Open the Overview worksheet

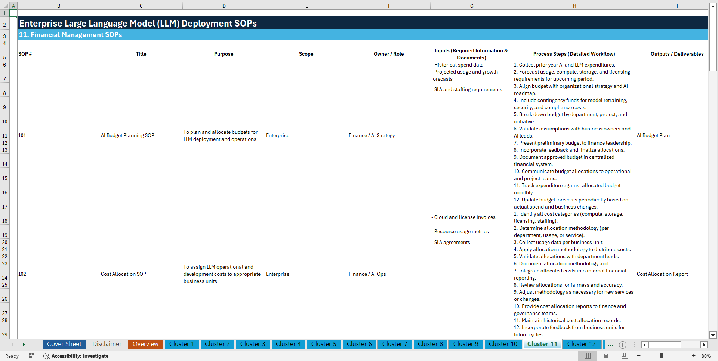pos(145,344)
